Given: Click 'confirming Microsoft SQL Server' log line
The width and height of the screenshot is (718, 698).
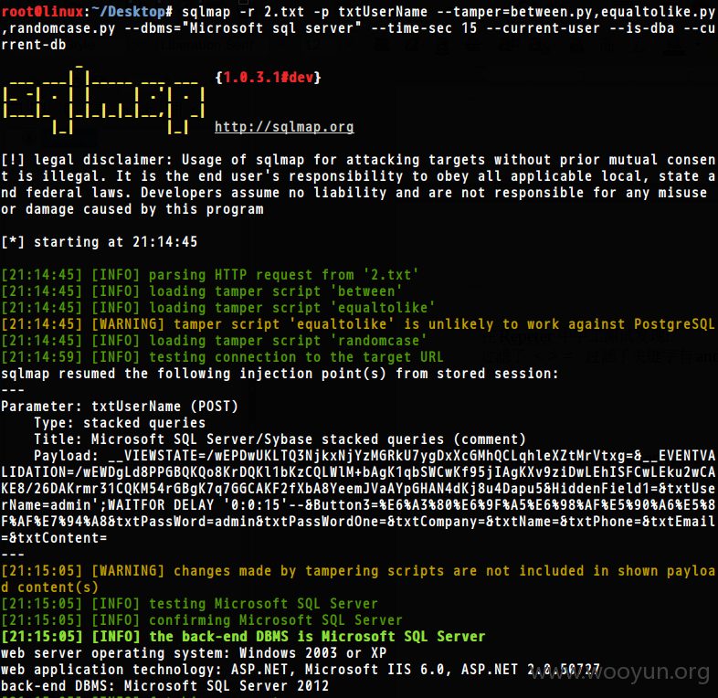Looking at the screenshot, I should click(x=276, y=620).
